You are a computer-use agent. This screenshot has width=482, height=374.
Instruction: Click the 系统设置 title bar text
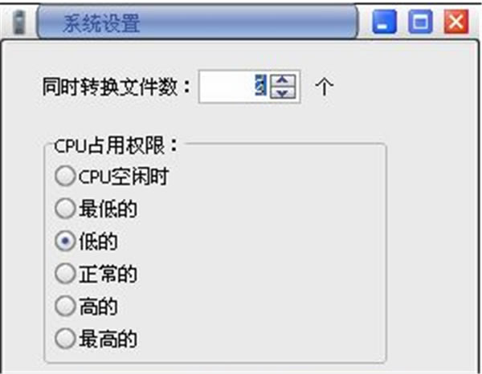pos(101,23)
